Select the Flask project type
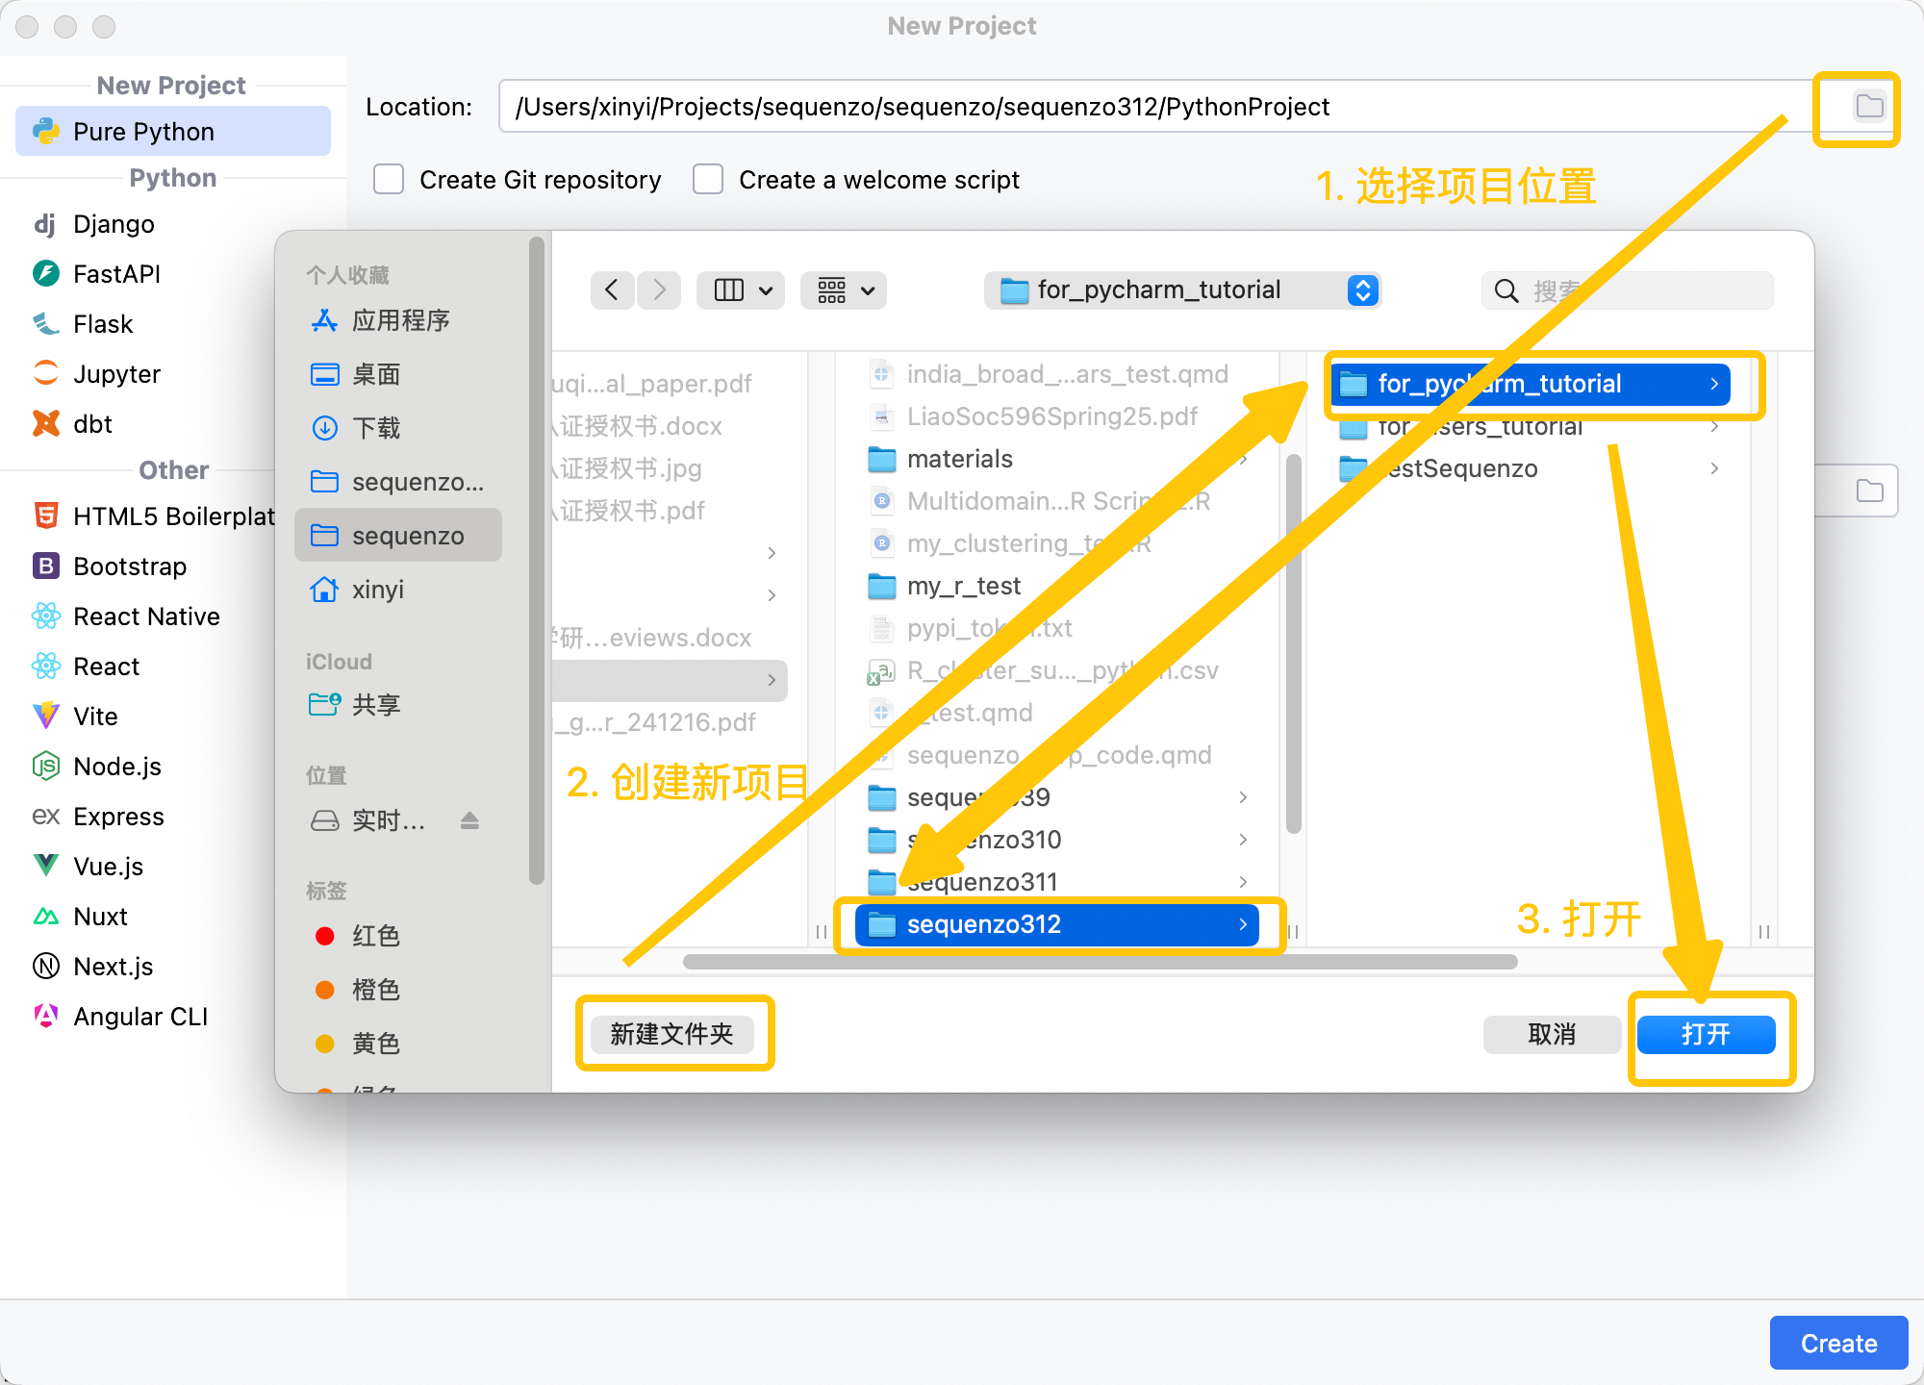1924x1385 pixels. coord(102,324)
